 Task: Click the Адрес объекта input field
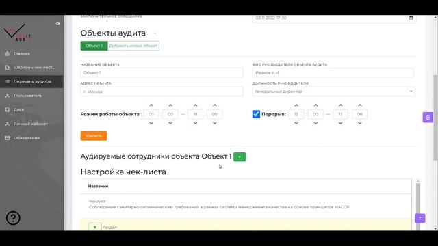click(162, 92)
